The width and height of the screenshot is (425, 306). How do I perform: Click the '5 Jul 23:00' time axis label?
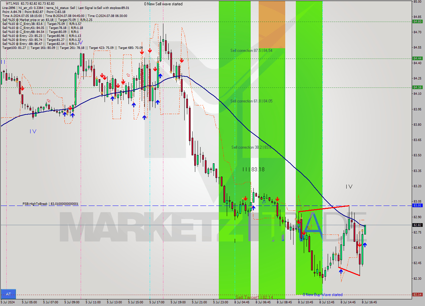(x=220, y=302)
